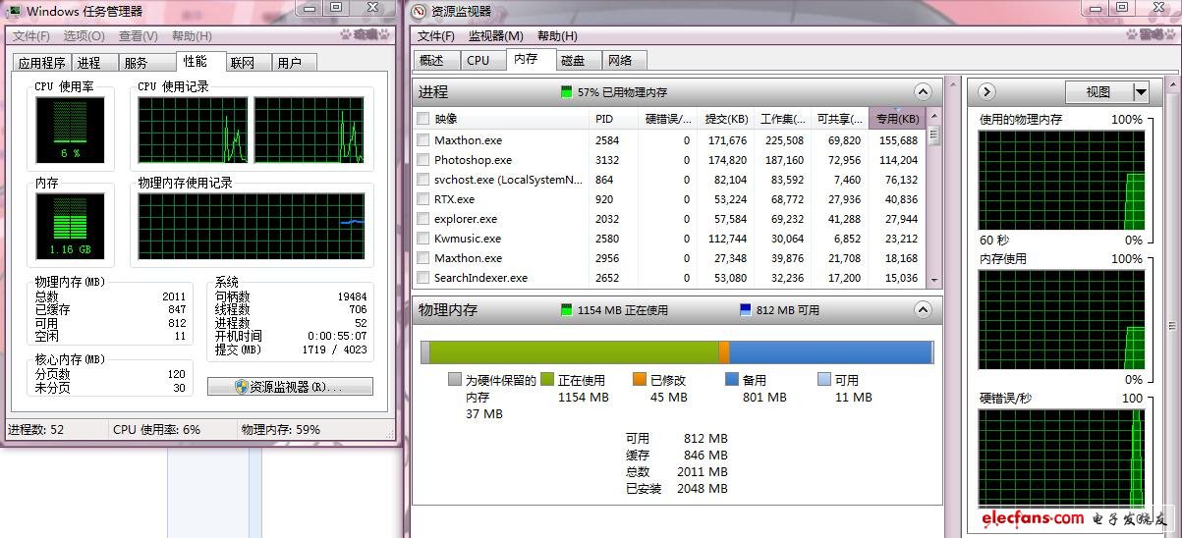Open the 监视器(M) menu
The width and height of the screenshot is (1182, 538).
[x=495, y=36]
